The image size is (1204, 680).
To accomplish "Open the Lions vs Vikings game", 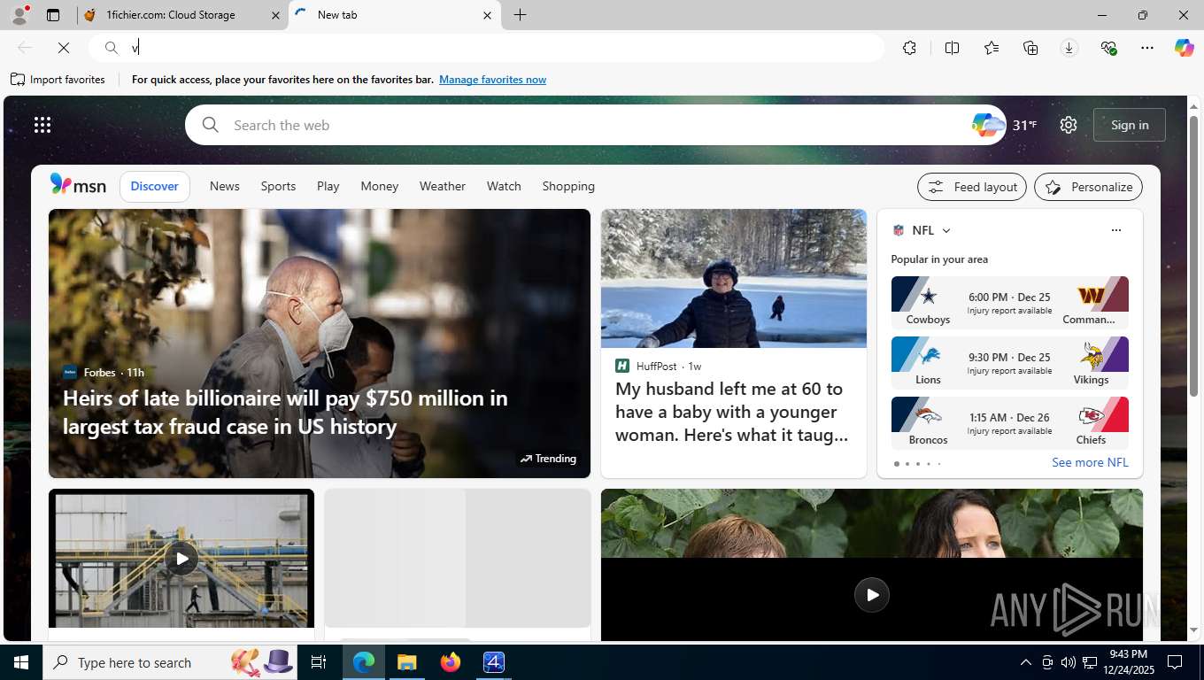I will (x=1010, y=363).
